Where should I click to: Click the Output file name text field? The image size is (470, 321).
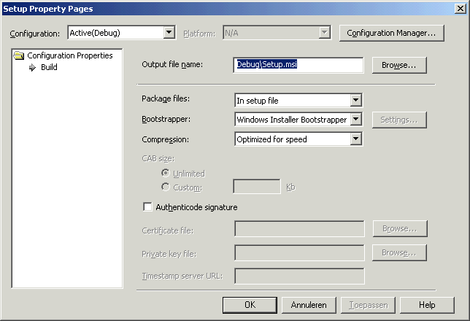pyautogui.click(x=299, y=65)
